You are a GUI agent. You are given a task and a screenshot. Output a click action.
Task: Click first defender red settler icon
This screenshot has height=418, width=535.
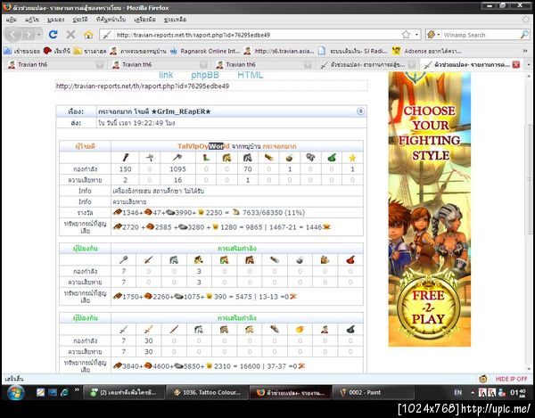[x=350, y=260]
